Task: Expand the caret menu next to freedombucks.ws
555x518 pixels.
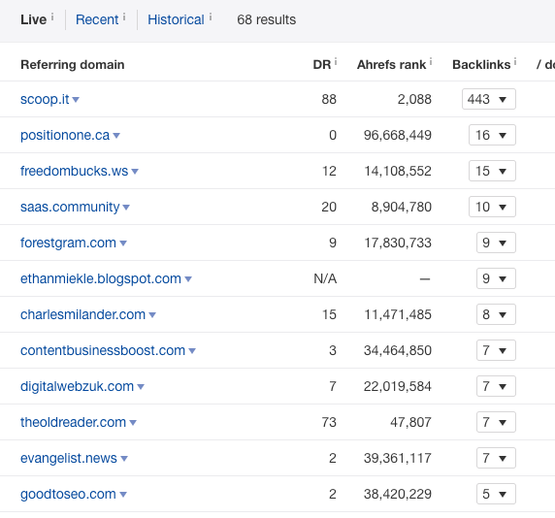Action: click(x=135, y=172)
